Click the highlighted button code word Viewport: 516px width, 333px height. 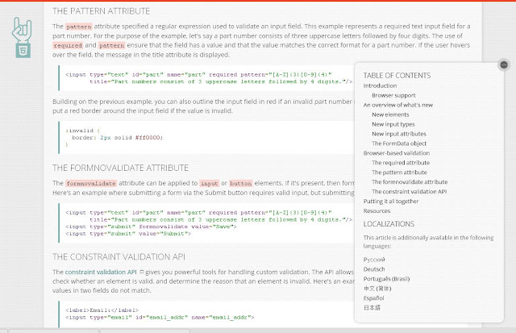240,183
